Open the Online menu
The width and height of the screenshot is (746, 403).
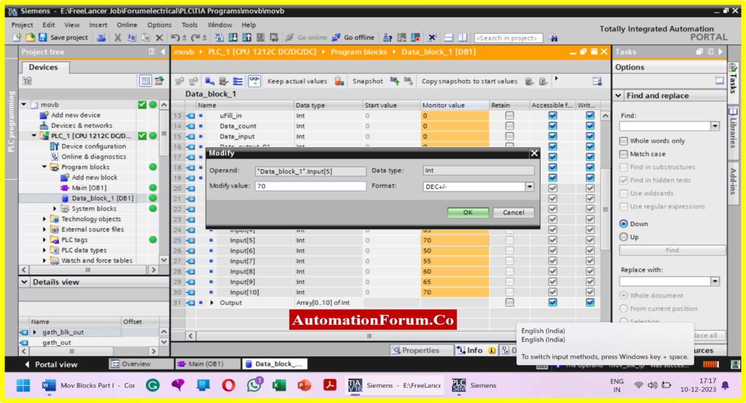[x=126, y=25]
